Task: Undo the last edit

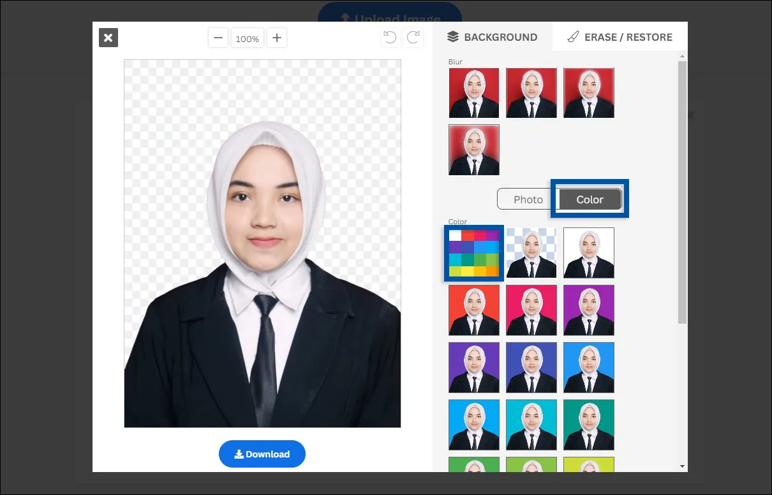Action: click(390, 37)
